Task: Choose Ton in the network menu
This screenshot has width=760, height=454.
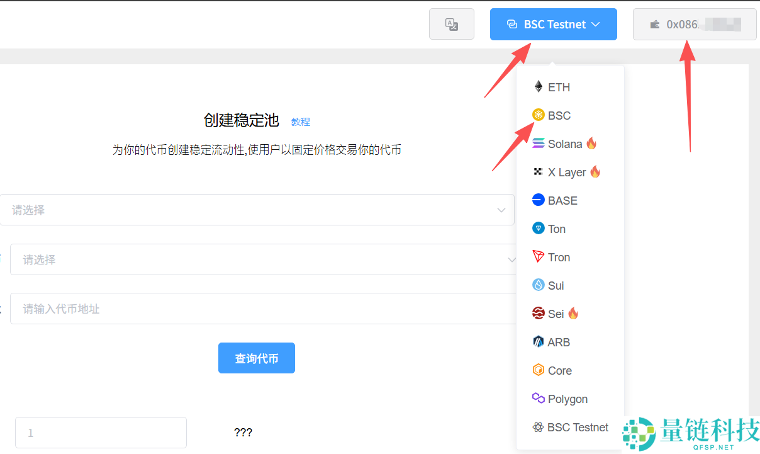Action: 556,229
